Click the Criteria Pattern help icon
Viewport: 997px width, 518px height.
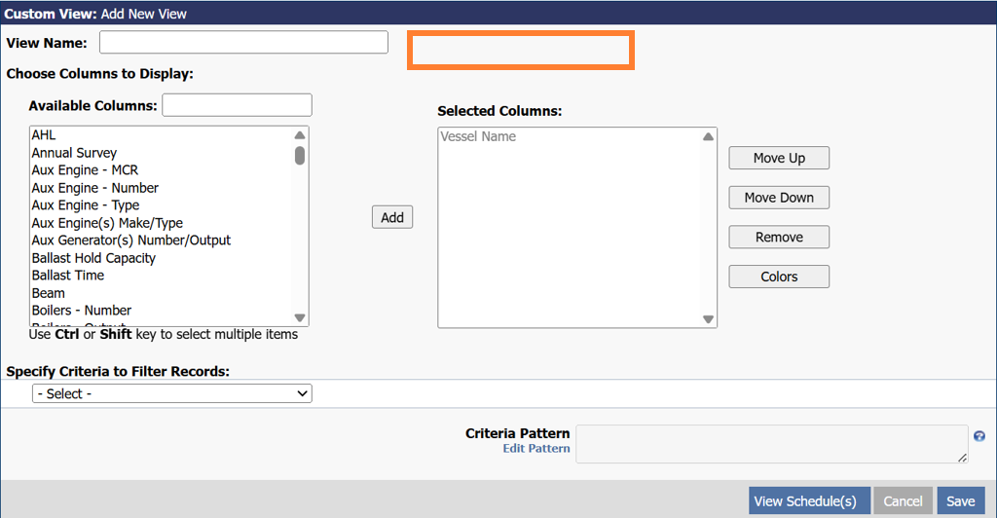point(979,436)
